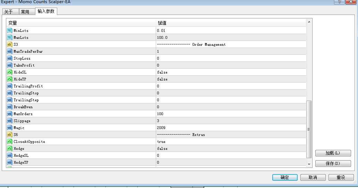Image resolution: width=358 pixels, height=188 pixels.
Task: Click the 重设 button
Action: [341, 177]
